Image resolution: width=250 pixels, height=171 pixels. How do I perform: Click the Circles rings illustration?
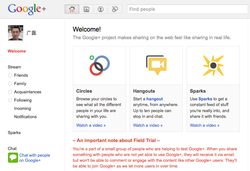(x=99, y=65)
